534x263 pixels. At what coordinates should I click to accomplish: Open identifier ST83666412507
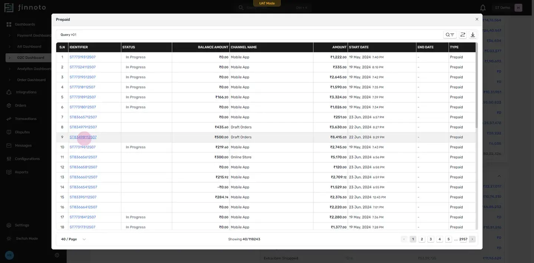pos(83,207)
